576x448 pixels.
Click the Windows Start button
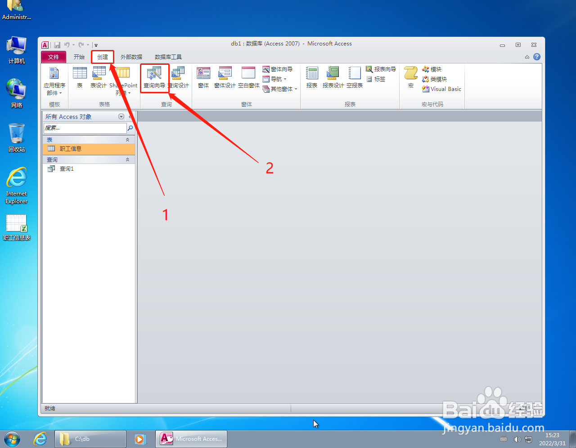pyautogui.click(x=12, y=439)
